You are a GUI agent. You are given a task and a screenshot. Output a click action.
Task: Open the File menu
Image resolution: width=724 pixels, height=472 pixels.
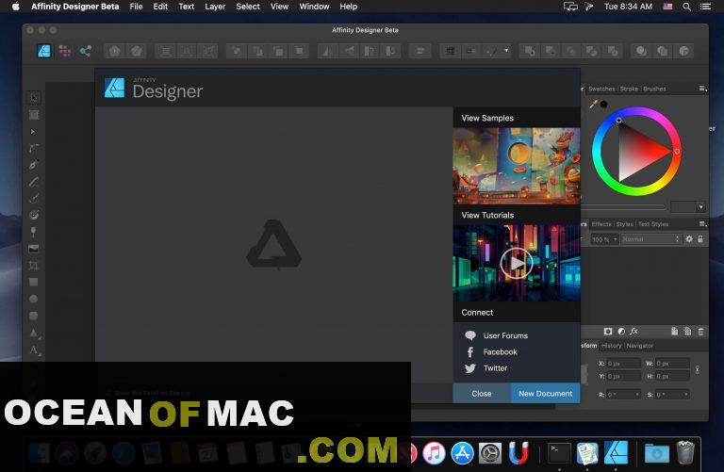[x=136, y=7]
